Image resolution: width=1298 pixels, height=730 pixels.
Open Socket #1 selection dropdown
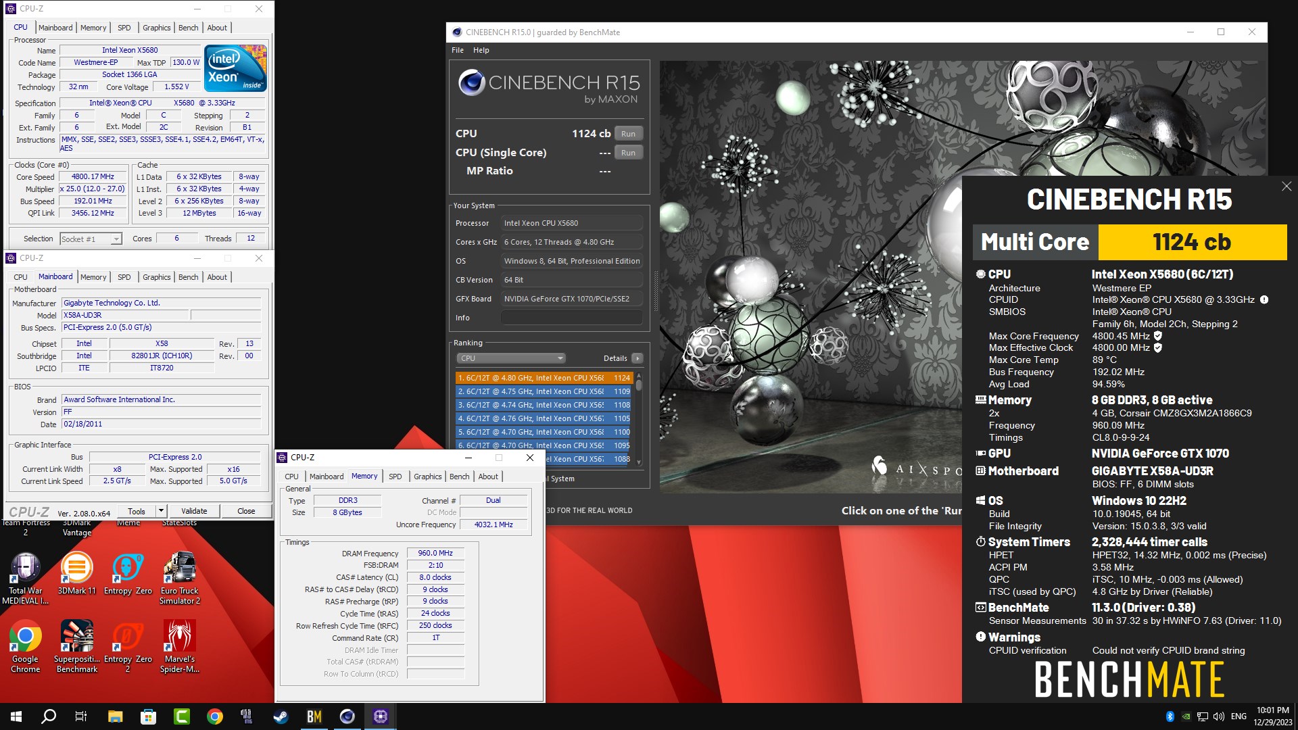(x=91, y=239)
